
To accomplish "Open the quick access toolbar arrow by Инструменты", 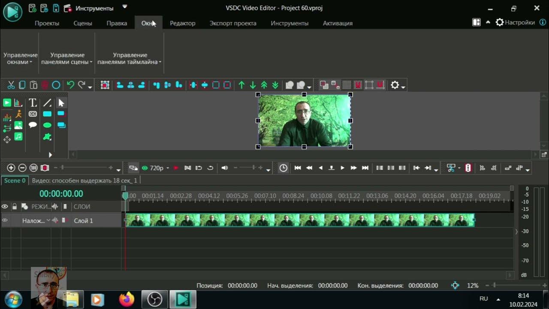I will 125,7.
